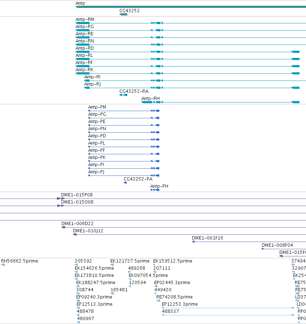The image size is (306, 324).
Task: Select the Antp-PD protein label
Action: 97,136
